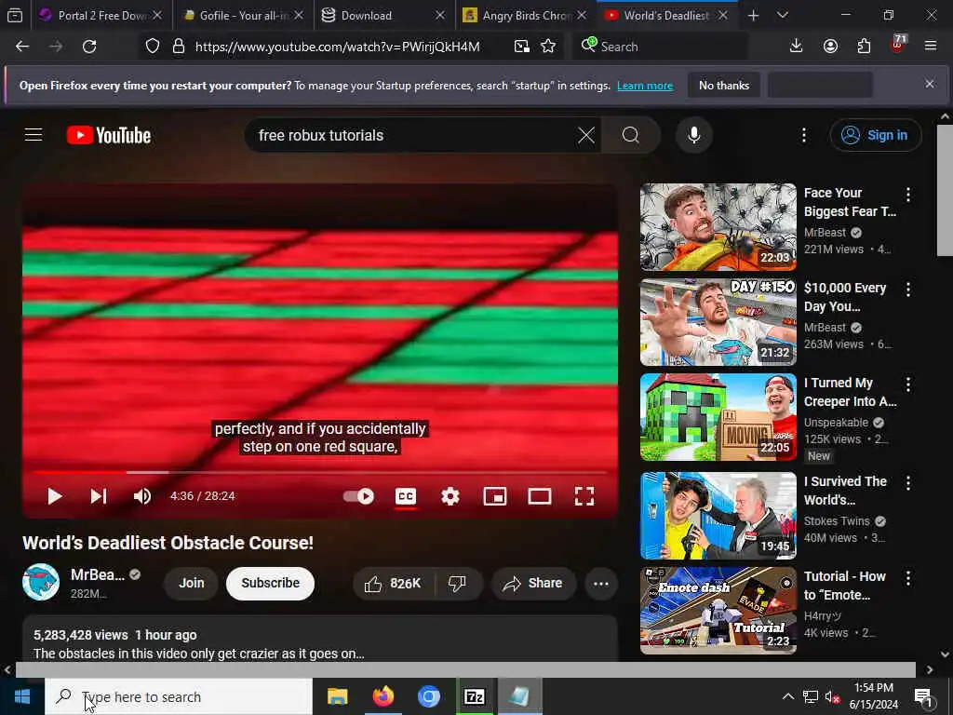Dislike this video
953x715 pixels.
458,584
